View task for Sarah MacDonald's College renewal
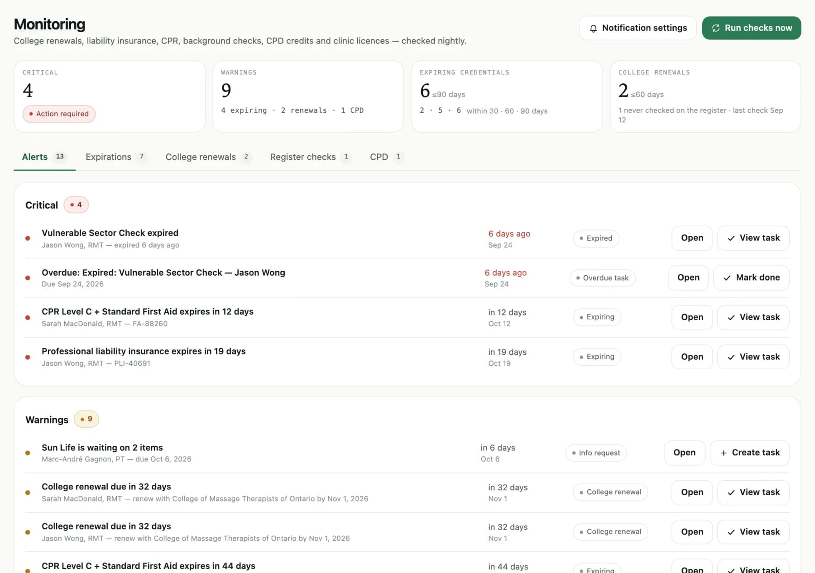The image size is (815, 573). click(x=753, y=492)
